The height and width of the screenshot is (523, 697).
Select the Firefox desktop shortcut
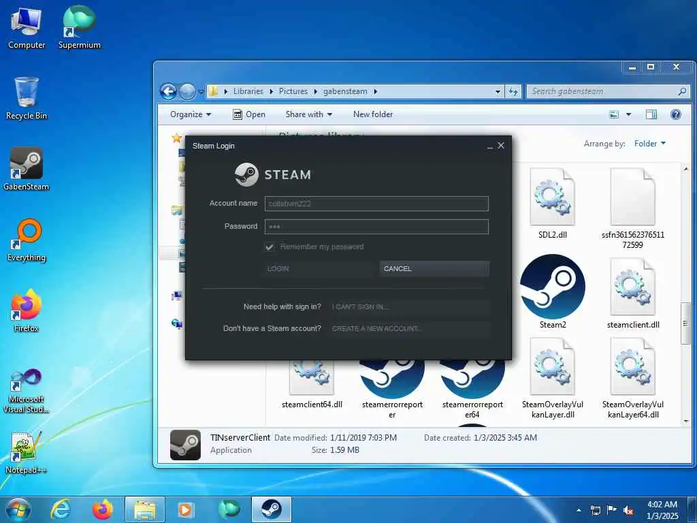(27, 311)
